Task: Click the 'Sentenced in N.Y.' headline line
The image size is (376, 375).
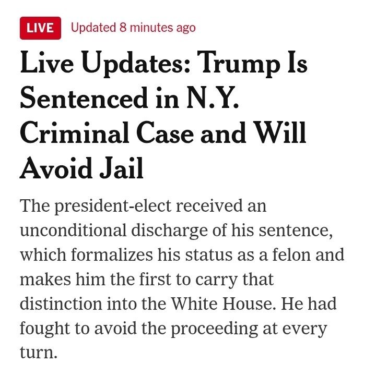Action: point(130,98)
